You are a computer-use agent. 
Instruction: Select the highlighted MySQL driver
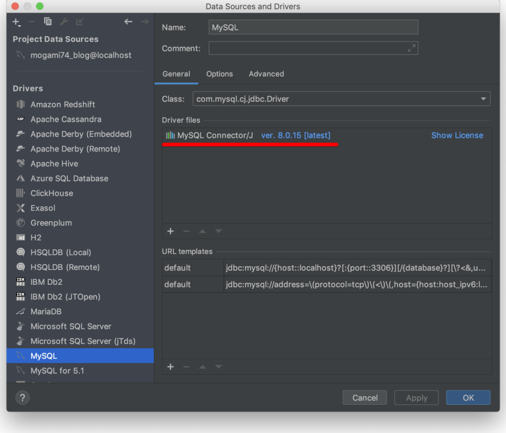80,356
